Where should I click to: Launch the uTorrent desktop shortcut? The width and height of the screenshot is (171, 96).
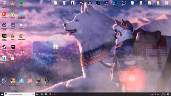coord(13,14)
